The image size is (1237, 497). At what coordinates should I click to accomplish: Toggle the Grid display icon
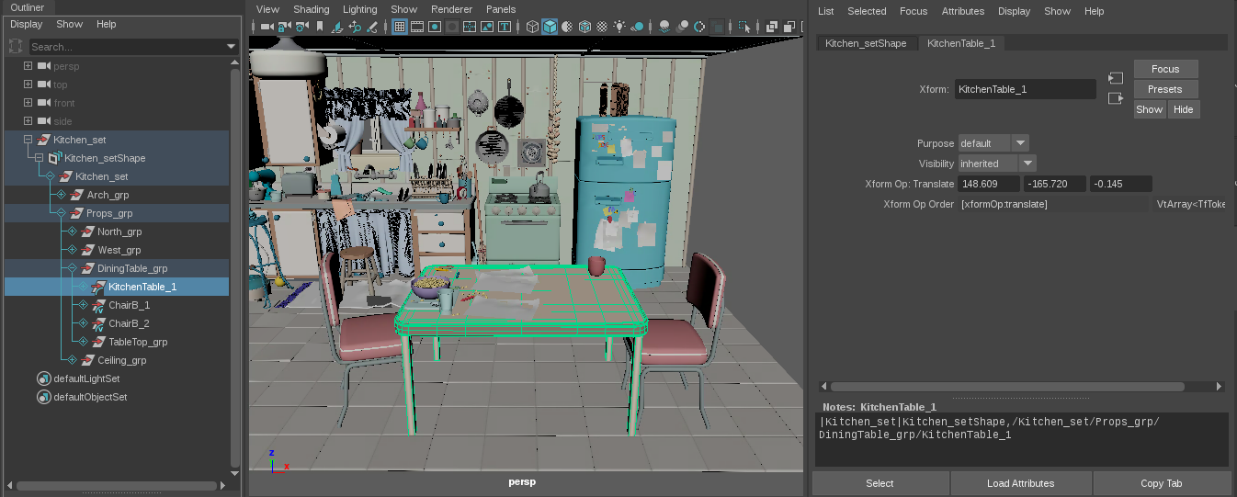[400, 27]
